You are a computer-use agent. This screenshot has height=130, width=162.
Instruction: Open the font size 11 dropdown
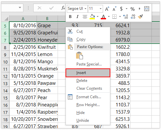coord(100,9)
